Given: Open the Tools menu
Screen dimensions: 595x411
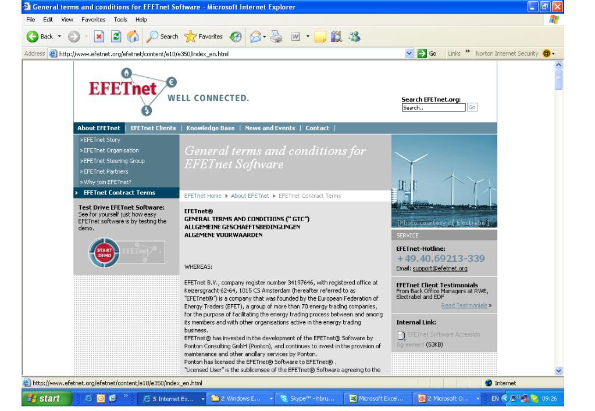Looking at the screenshot, I should 120,20.
